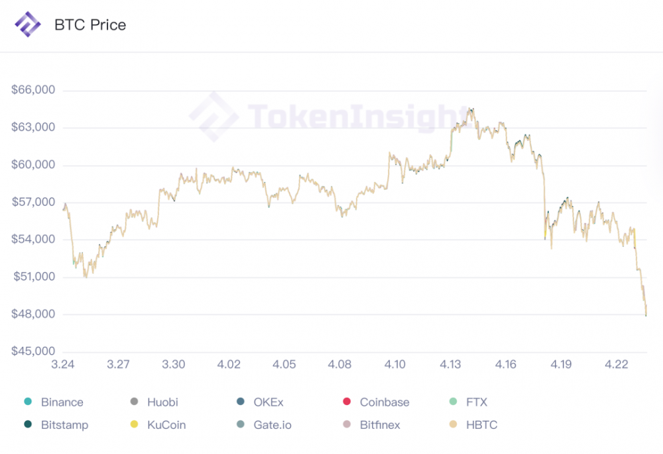
Task: Click the Coinbase red legend dot
Action: [x=345, y=402]
